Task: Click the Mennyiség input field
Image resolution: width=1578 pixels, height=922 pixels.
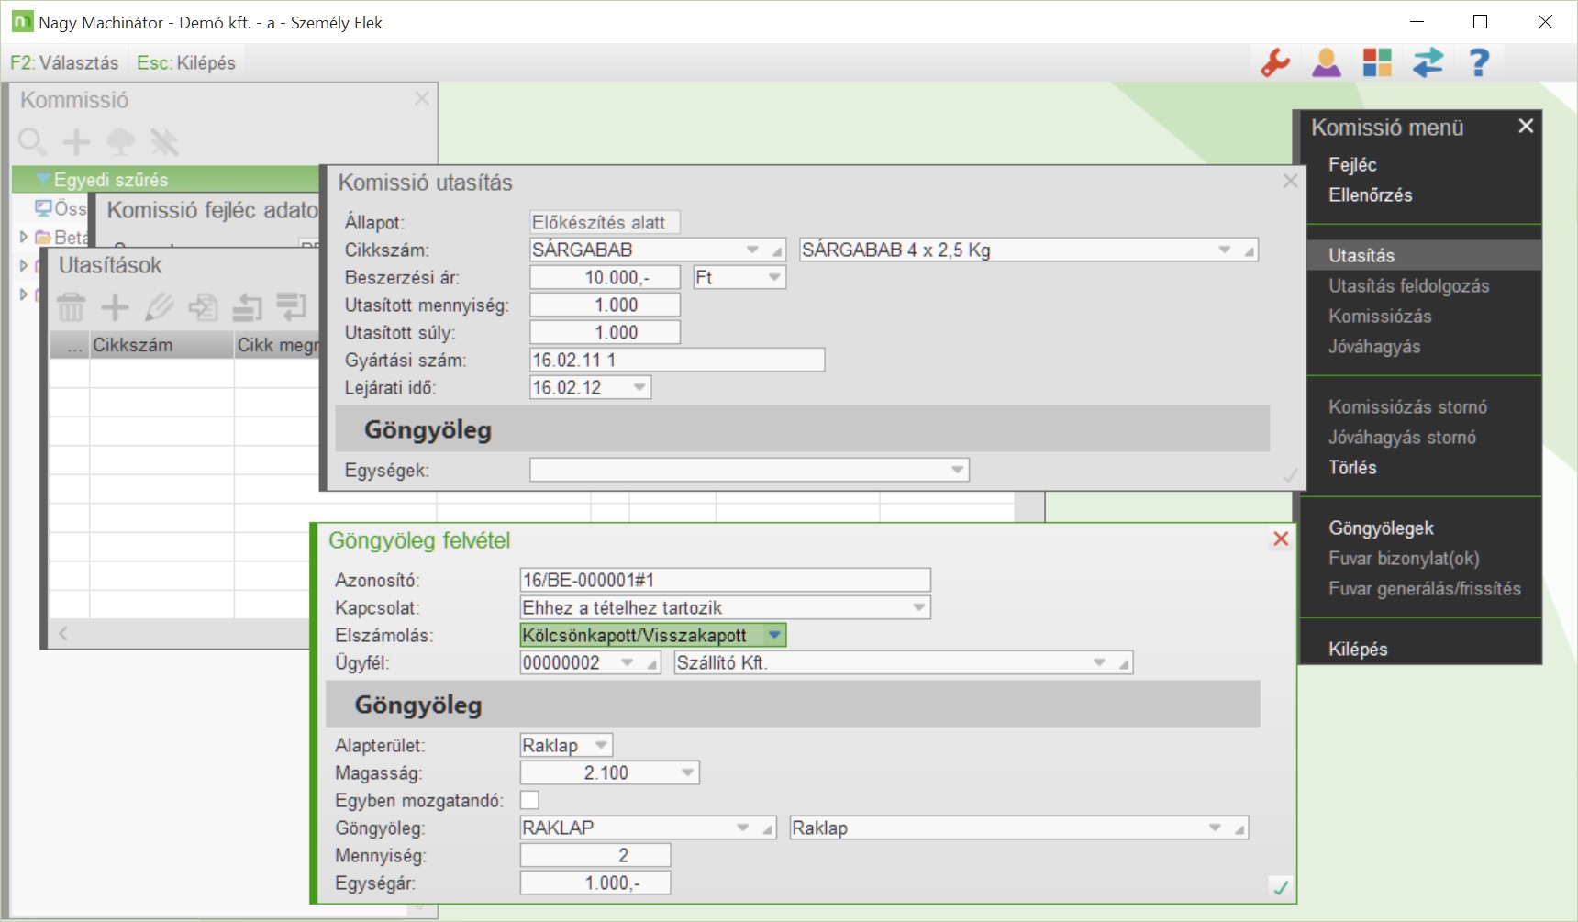Action: point(595,855)
